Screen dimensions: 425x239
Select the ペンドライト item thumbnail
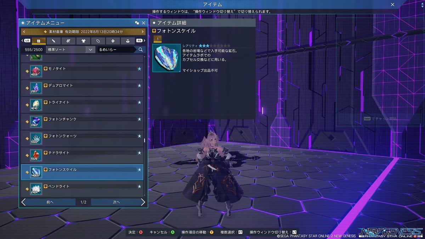click(36, 189)
